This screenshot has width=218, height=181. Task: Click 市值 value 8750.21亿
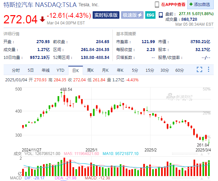pos(200,41)
